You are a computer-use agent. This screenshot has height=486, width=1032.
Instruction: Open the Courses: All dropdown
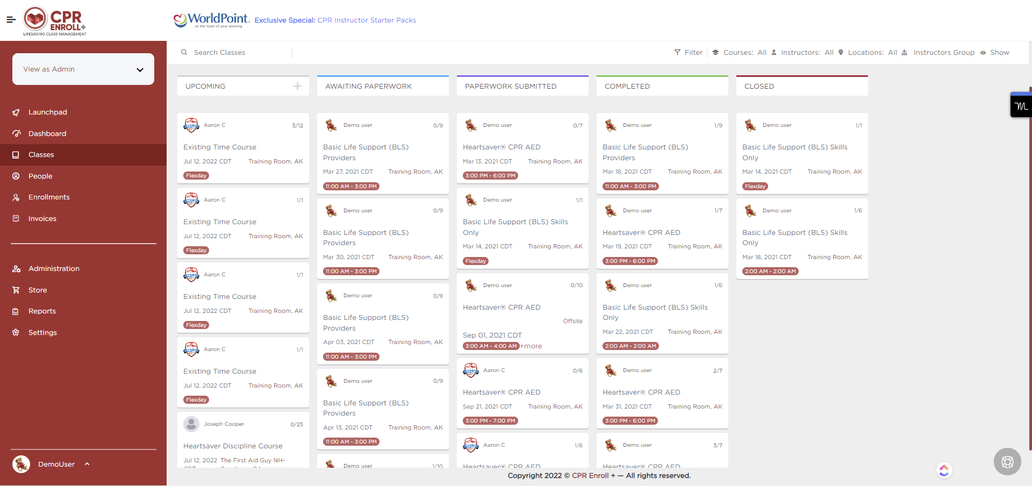coord(740,52)
